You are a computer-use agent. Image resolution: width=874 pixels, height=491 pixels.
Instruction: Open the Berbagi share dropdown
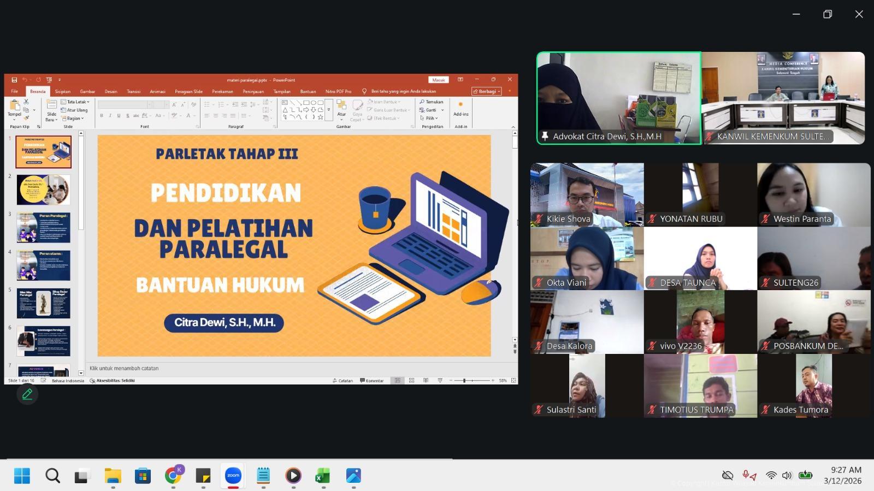pos(486,91)
